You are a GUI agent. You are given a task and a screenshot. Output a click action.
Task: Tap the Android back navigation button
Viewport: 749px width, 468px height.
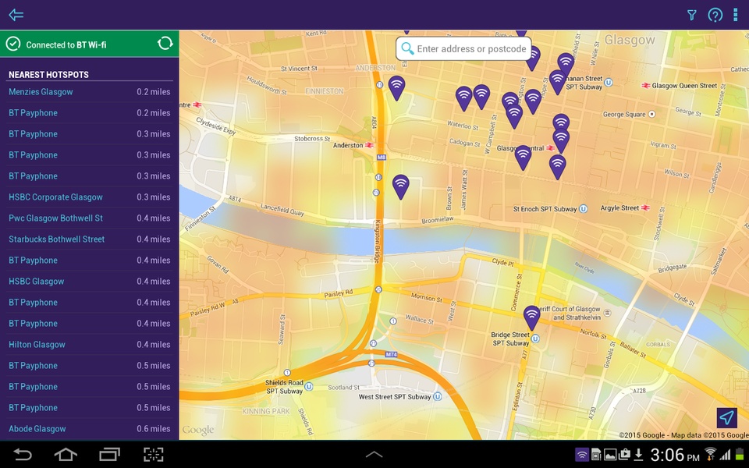tap(22, 454)
